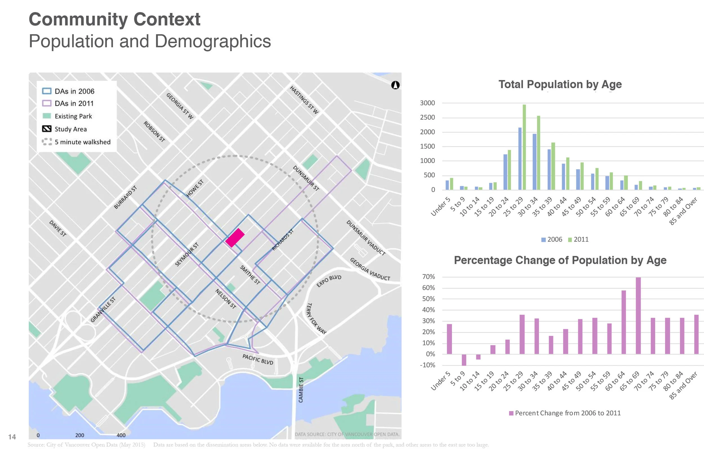Click the page number 14
This screenshot has height=449, width=704.
(x=12, y=437)
